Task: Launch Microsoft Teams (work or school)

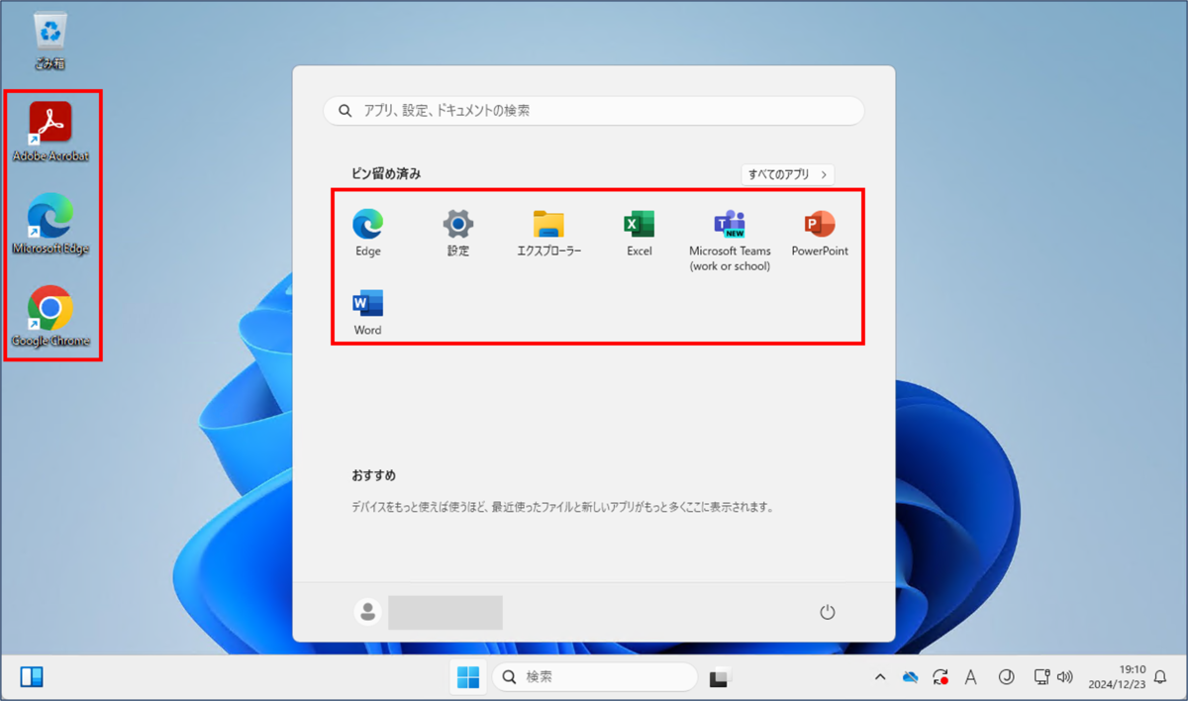Action: [730, 241]
